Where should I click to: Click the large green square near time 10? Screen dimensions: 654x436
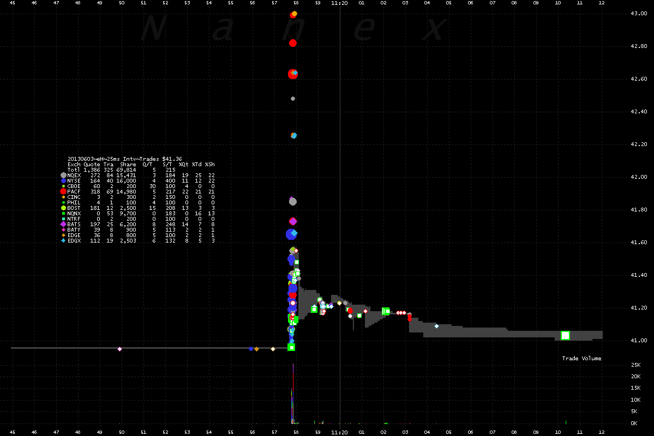click(x=565, y=336)
